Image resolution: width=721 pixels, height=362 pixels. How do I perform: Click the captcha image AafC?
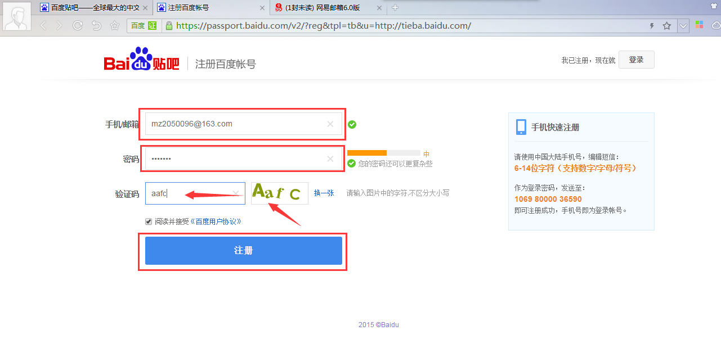[x=279, y=193]
